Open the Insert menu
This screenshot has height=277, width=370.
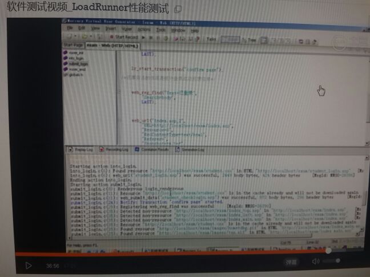(111, 28)
